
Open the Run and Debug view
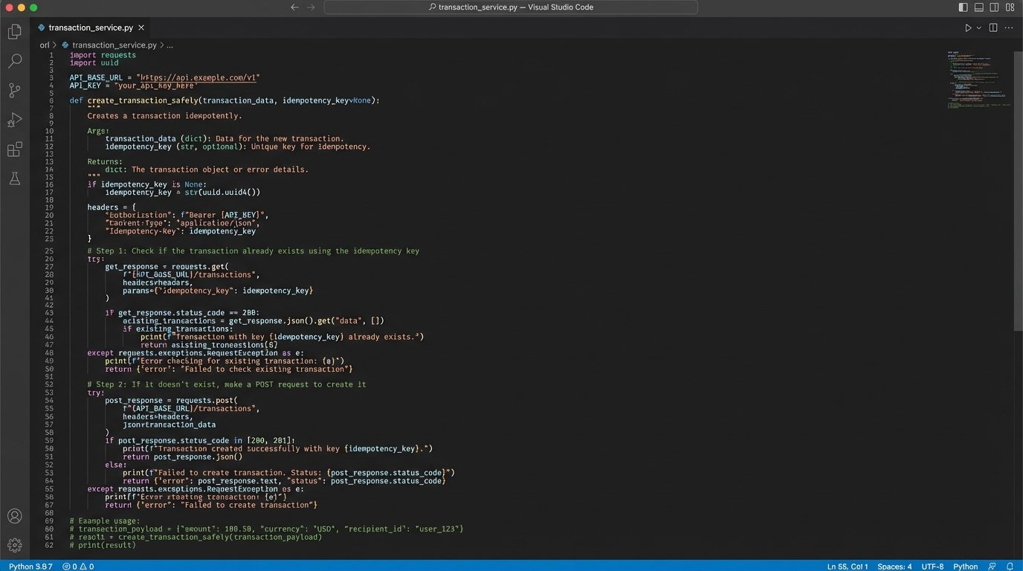[14, 120]
